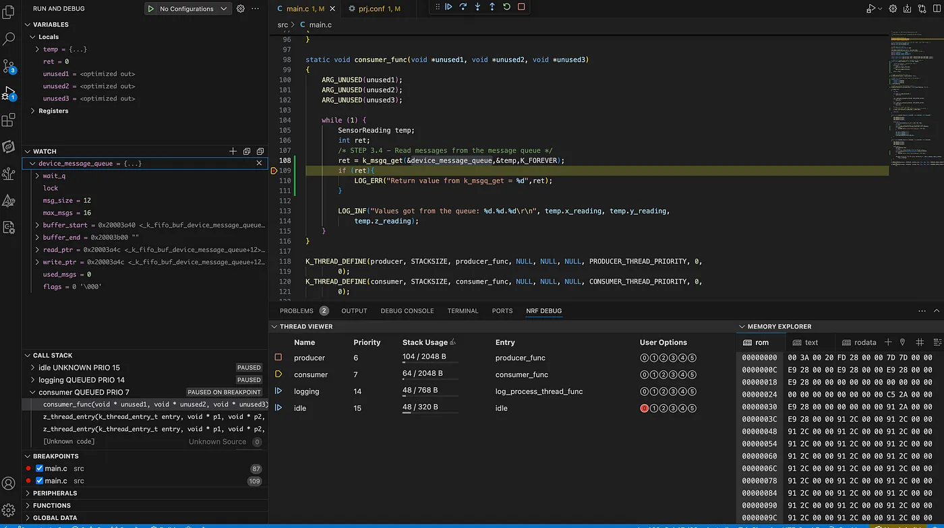Viewport: 944px width, 528px height.
Task: Open the Manage gear in activity bar
Action: [9, 510]
